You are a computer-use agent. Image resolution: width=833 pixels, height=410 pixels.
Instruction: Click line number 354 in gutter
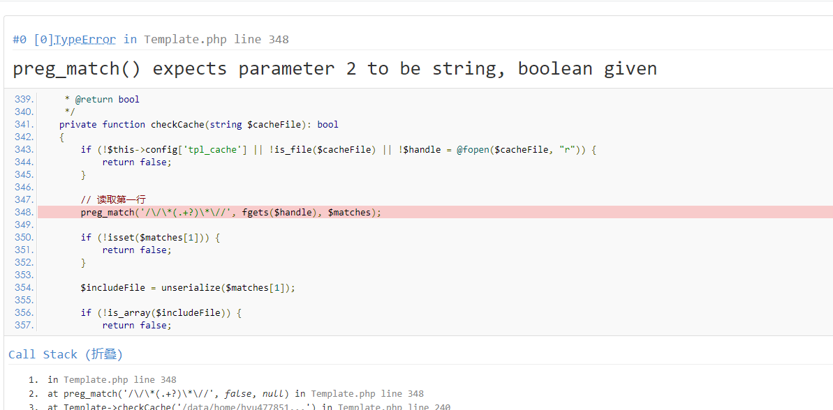[24, 288]
